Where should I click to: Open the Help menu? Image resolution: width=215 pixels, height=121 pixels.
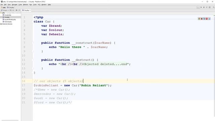point(49,4)
